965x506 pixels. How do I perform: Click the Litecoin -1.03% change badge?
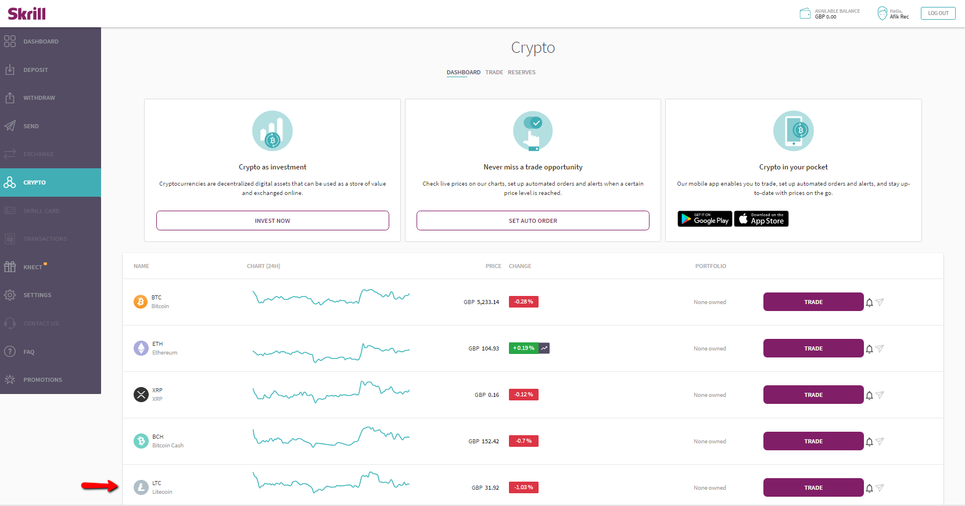tap(523, 487)
